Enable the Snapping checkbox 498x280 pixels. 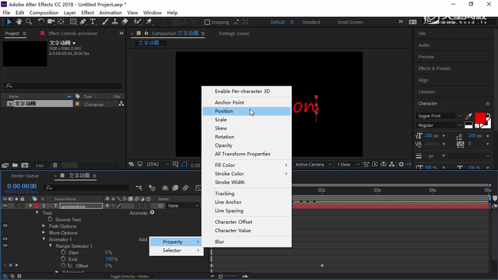[208, 22]
